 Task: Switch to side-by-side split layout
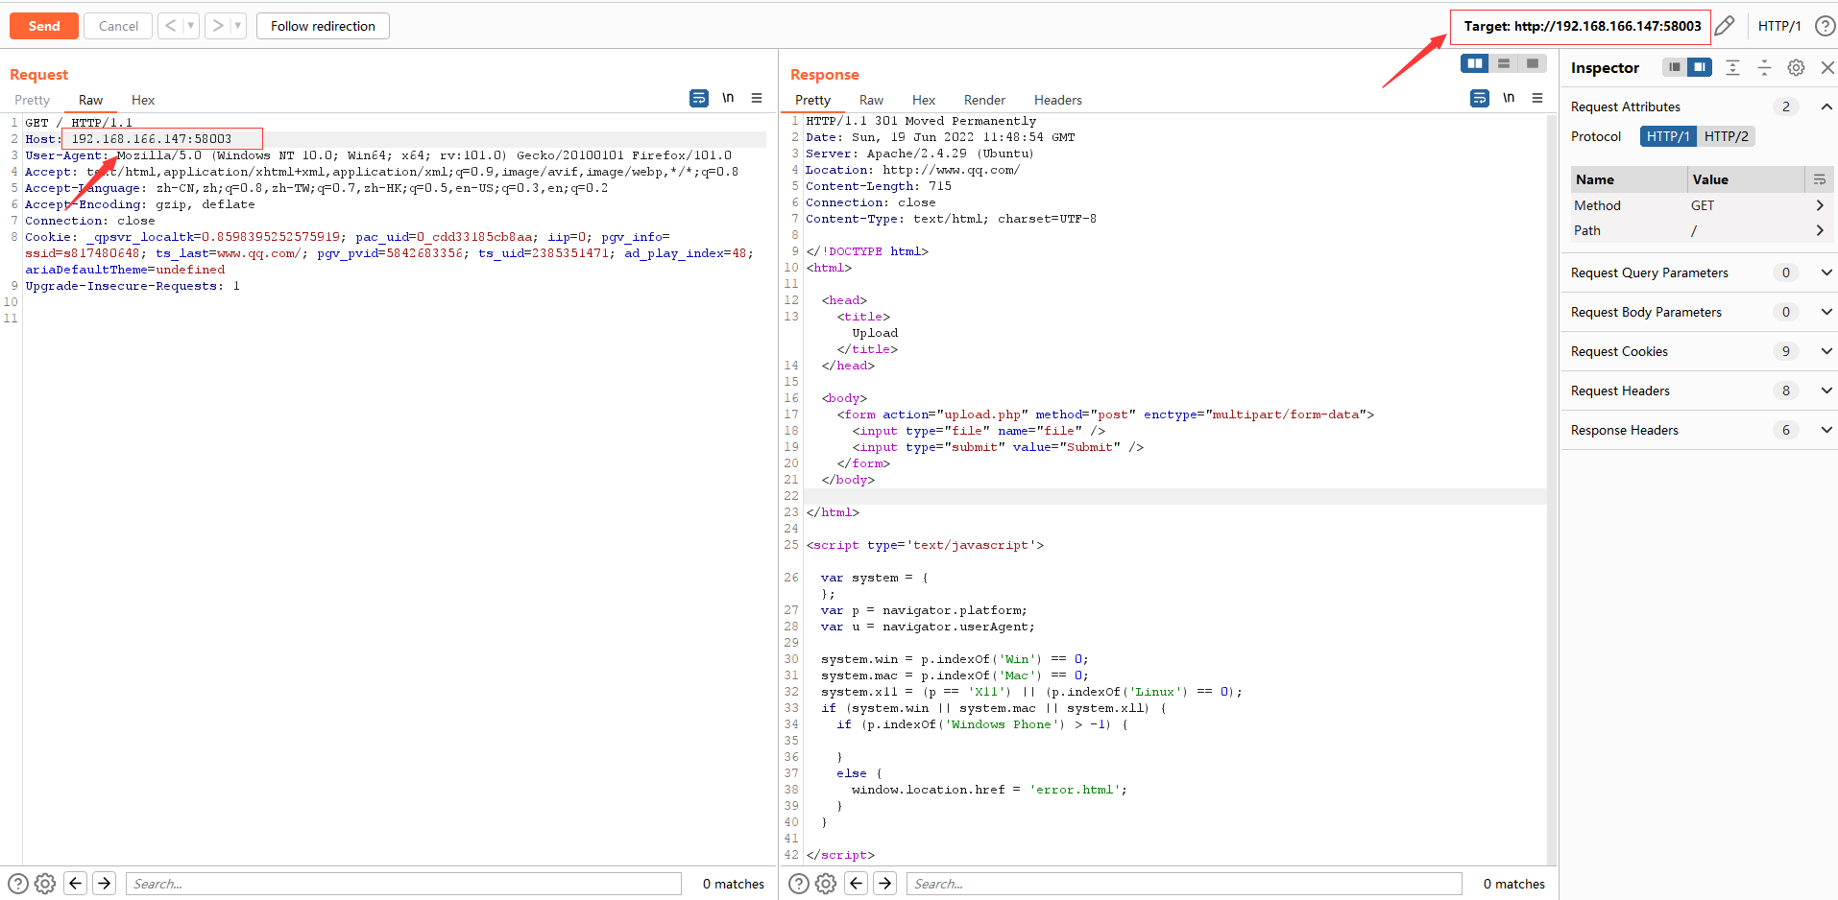tap(1475, 63)
